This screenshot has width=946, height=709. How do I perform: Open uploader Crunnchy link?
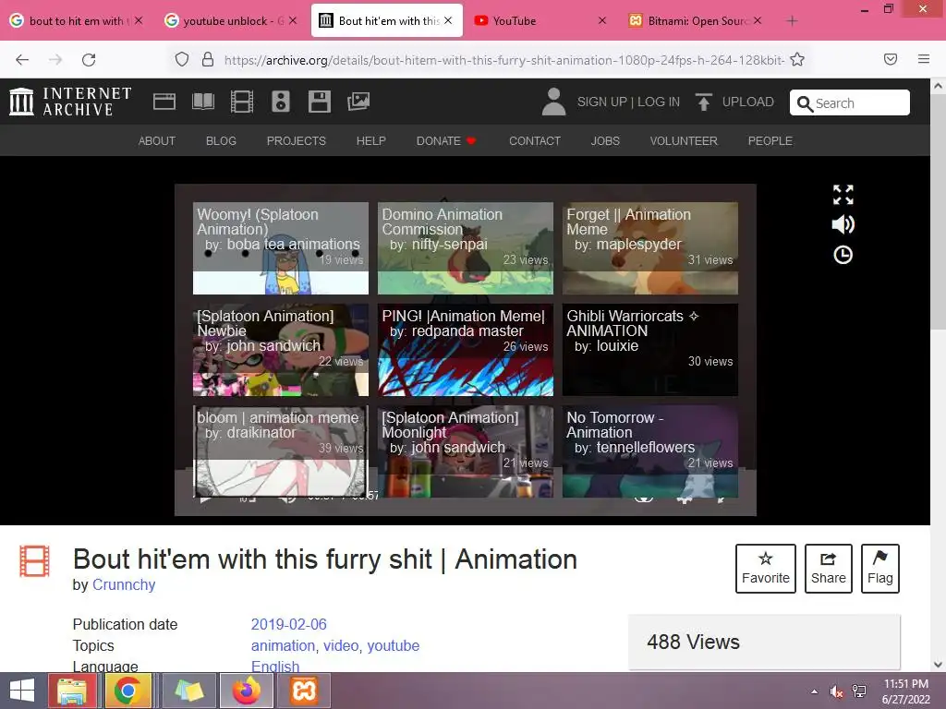(x=124, y=584)
